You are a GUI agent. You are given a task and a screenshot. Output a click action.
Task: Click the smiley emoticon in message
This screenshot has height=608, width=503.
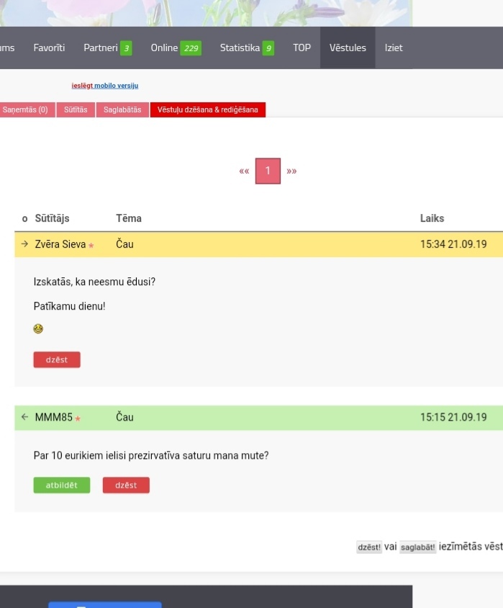point(38,328)
